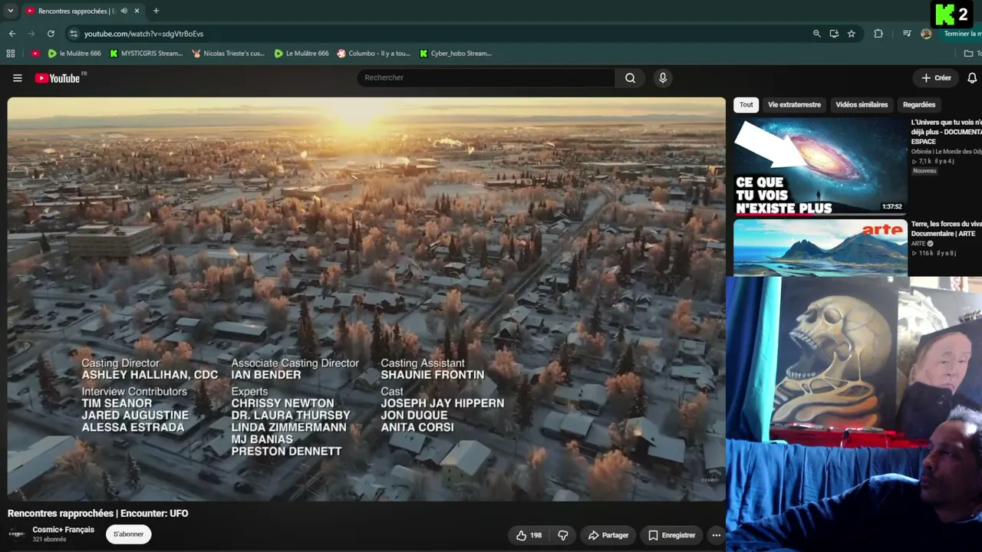The height and width of the screenshot is (552, 982).
Task: Subscribe with the S'abonner button
Action: (x=129, y=534)
